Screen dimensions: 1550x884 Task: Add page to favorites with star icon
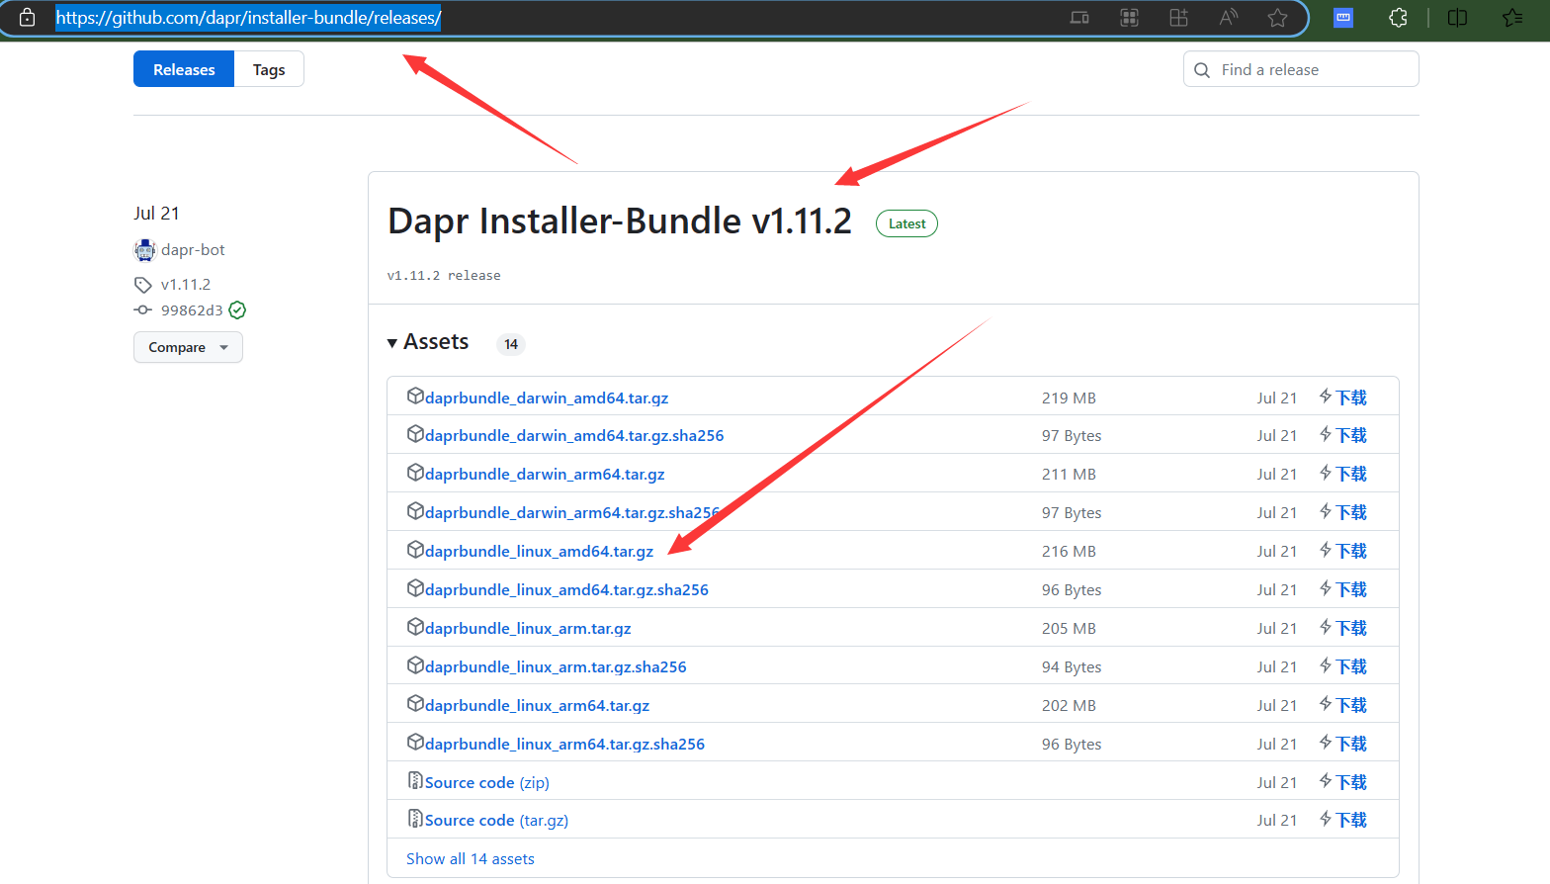pos(1278,18)
